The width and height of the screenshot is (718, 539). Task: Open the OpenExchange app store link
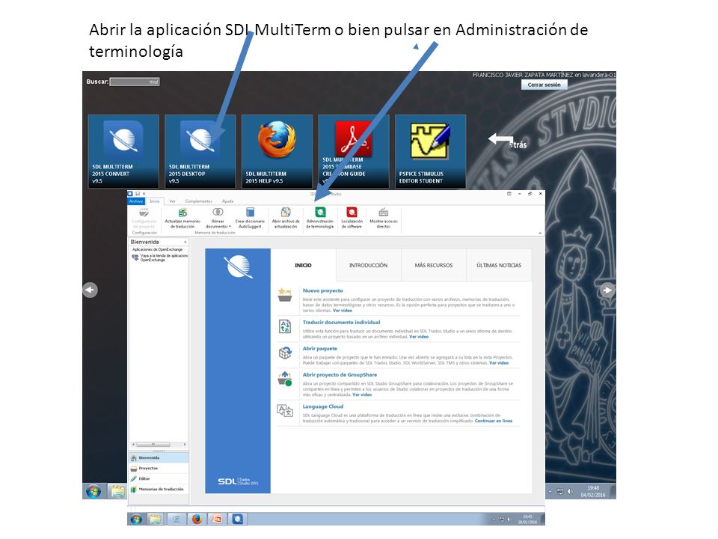pyautogui.click(x=160, y=258)
